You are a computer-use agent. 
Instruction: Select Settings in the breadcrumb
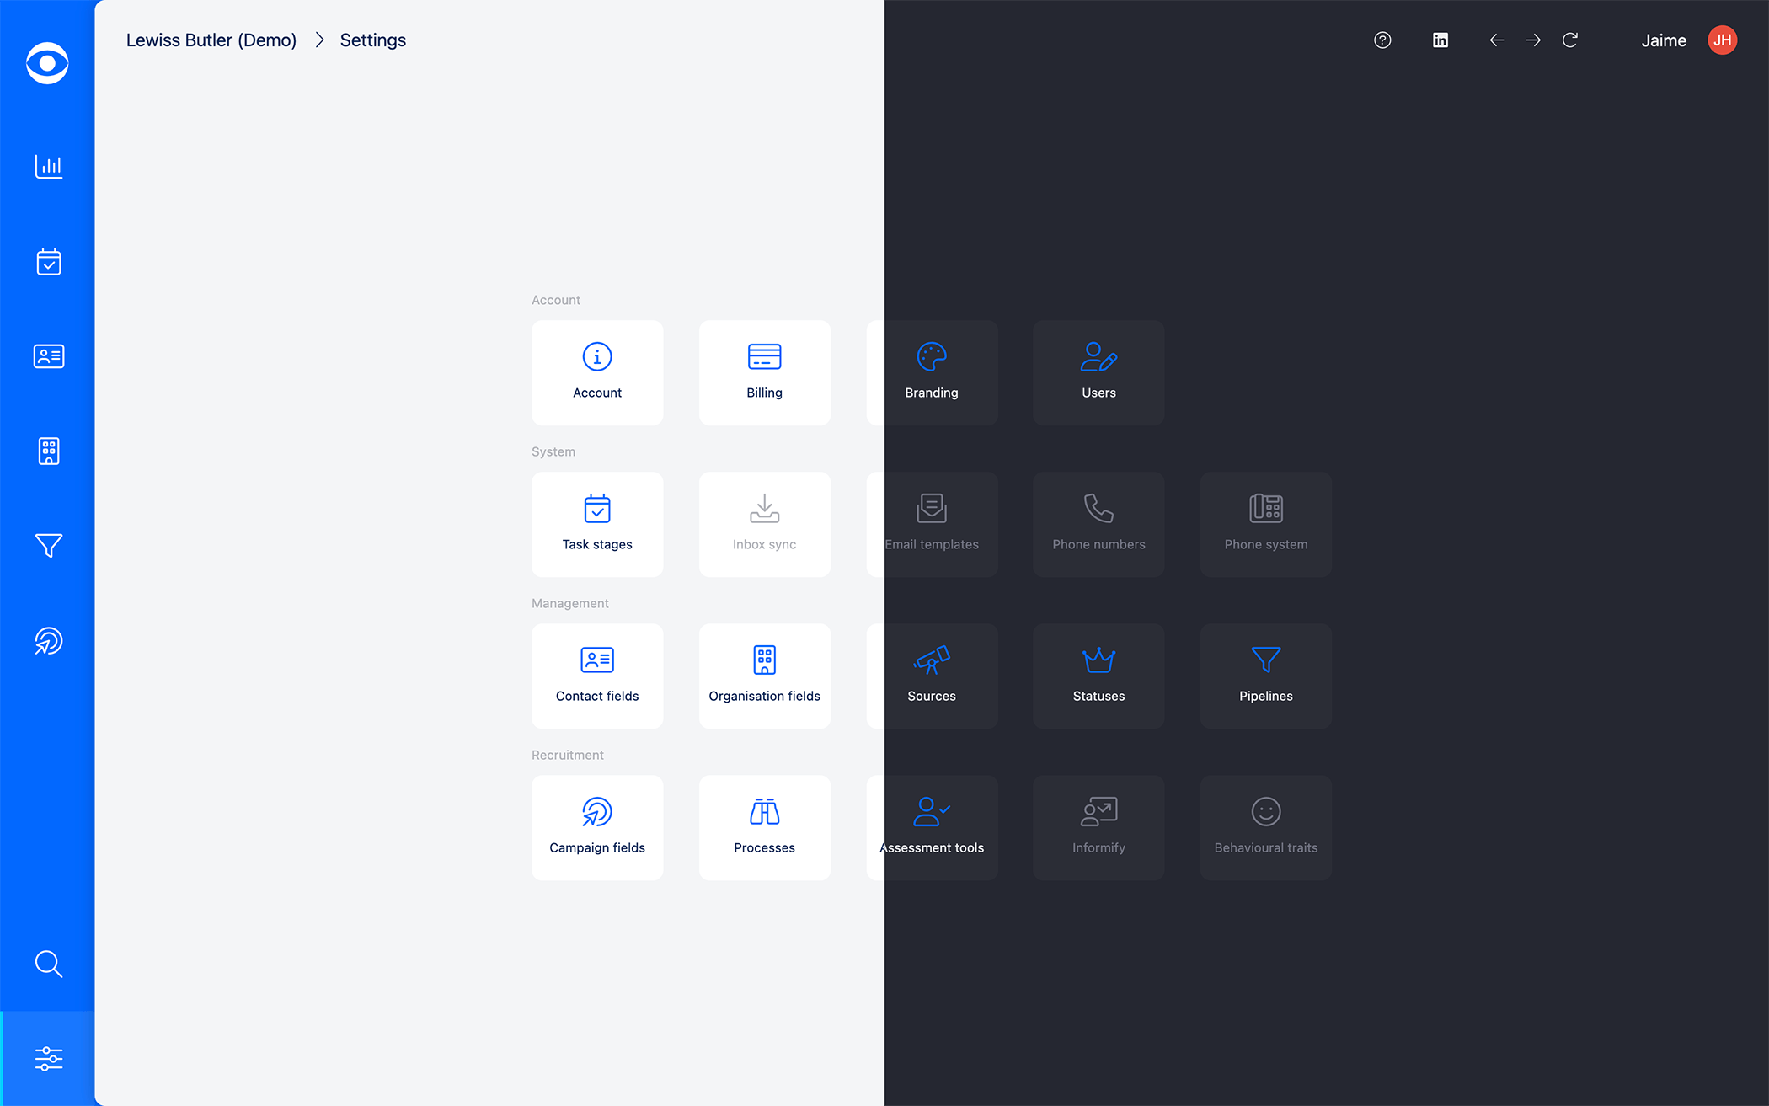(x=372, y=40)
